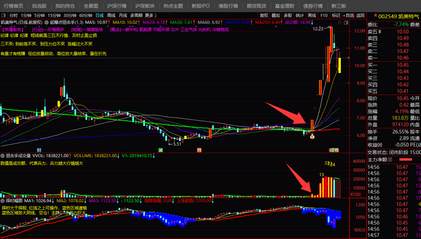Click the green 减 event marker

[x=161, y=150]
